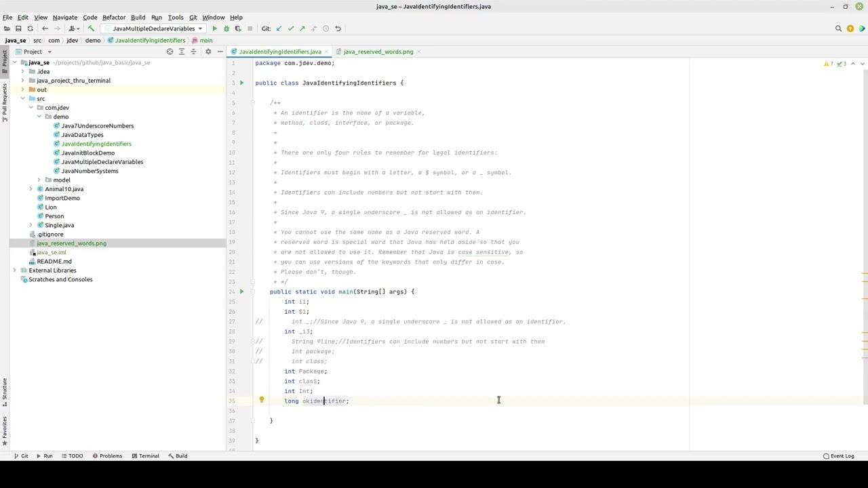Toggle the Build tool window
868x488 pixels.
point(177,456)
